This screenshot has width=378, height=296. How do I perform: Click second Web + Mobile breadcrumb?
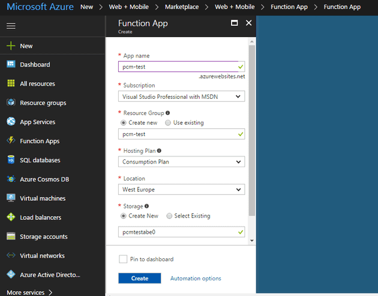coord(235,7)
